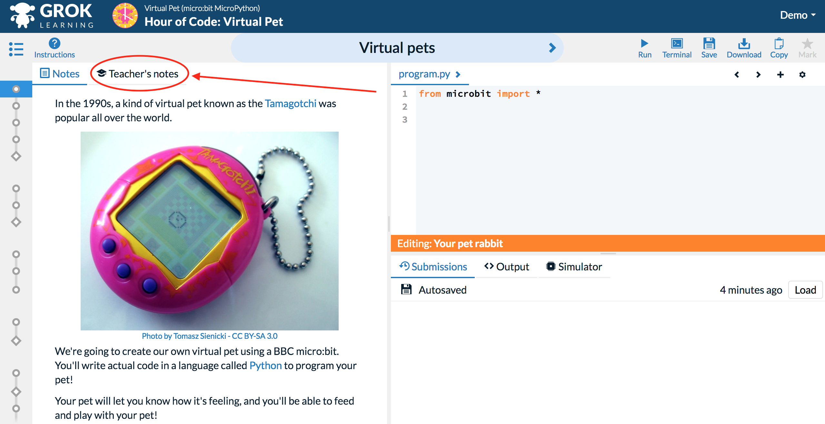Copy the current program
Image resolution: width=825 pixels, height=424 pixels.
click(x=779, y=47)
